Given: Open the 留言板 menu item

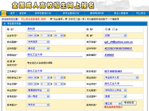Looking at the screenshot, I should pyautogui.click(x=23, y=13).
